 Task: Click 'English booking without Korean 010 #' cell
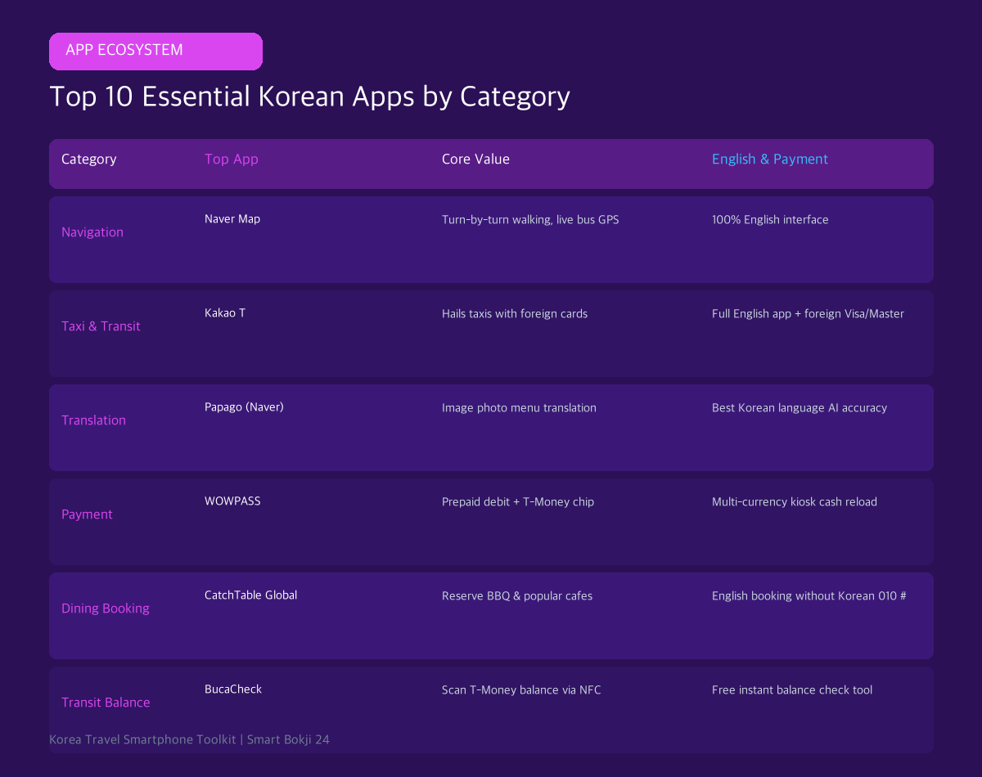click(x=809, y=596)
